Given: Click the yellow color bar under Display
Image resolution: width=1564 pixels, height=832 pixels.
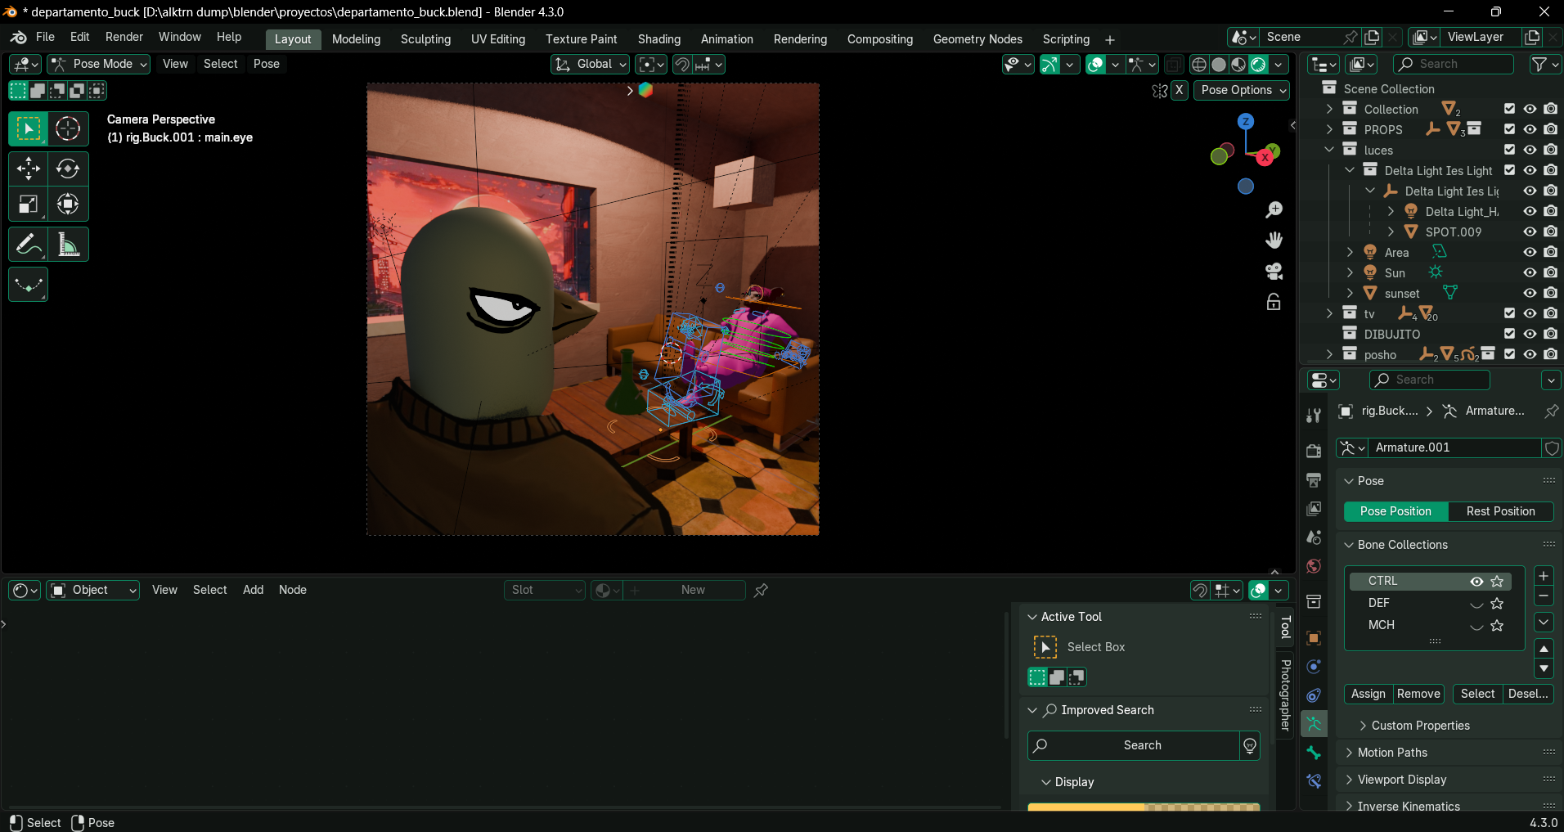Looking at the screenshot, I should point(1085,807).
